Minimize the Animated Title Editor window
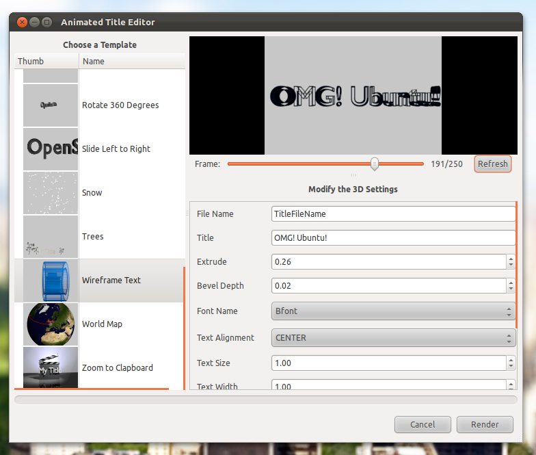This screenshot has width=536, height=455. [x=34, y=22]
